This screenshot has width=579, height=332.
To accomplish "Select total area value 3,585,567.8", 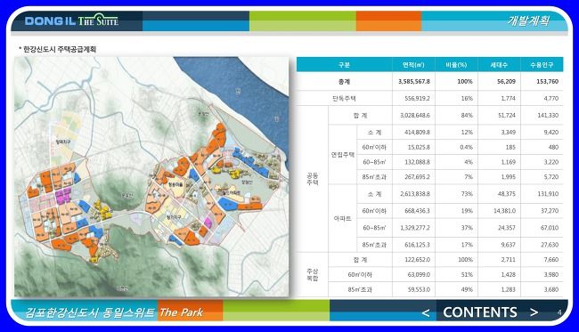I will tap(414, 82).
